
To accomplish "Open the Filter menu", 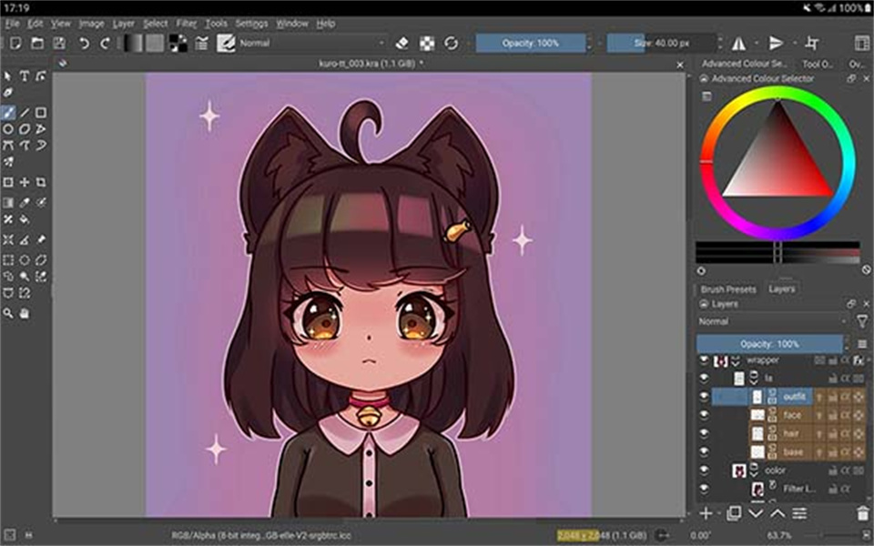I will pos(186,24).
